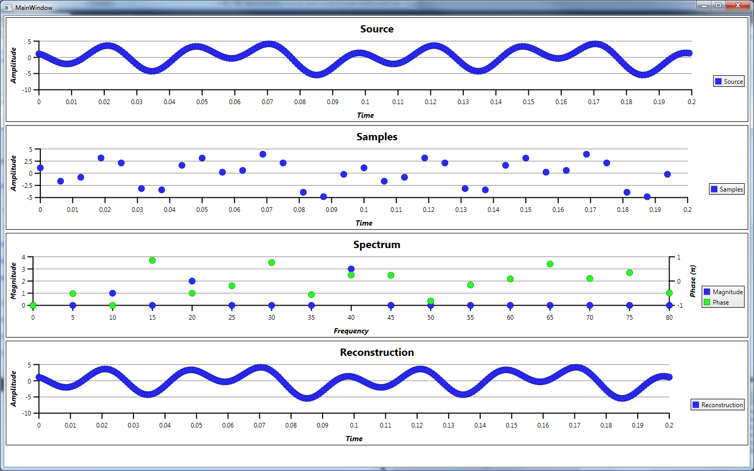Click the blue Samples legend swatch
The width and height of the screenshot is (754, 471).
pyautogui.click(x=714, y=189)
